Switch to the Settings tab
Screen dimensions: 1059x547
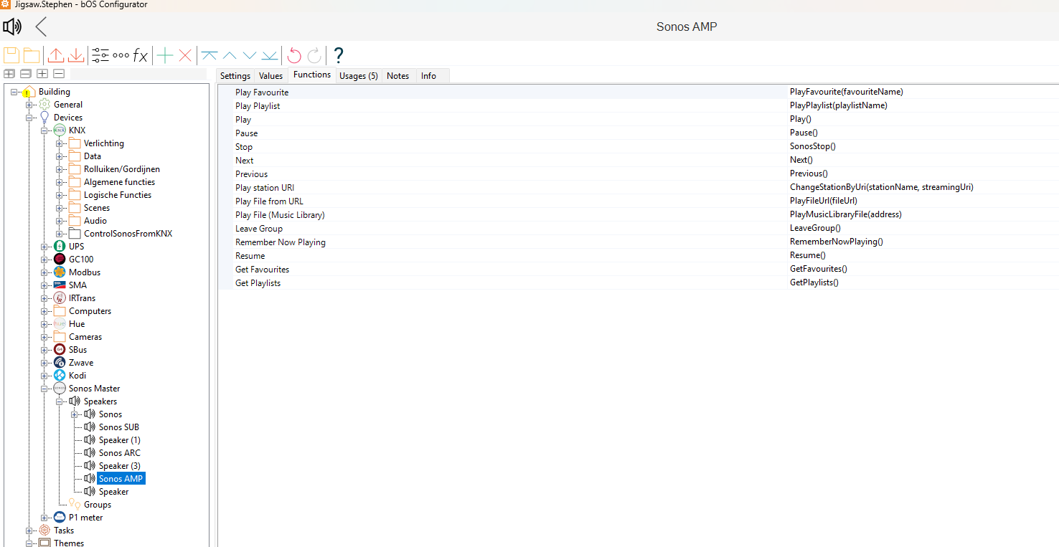[x=235, y=76]
